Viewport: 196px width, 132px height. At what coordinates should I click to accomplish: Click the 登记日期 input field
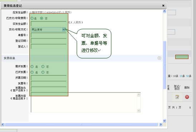click(49, 41)
